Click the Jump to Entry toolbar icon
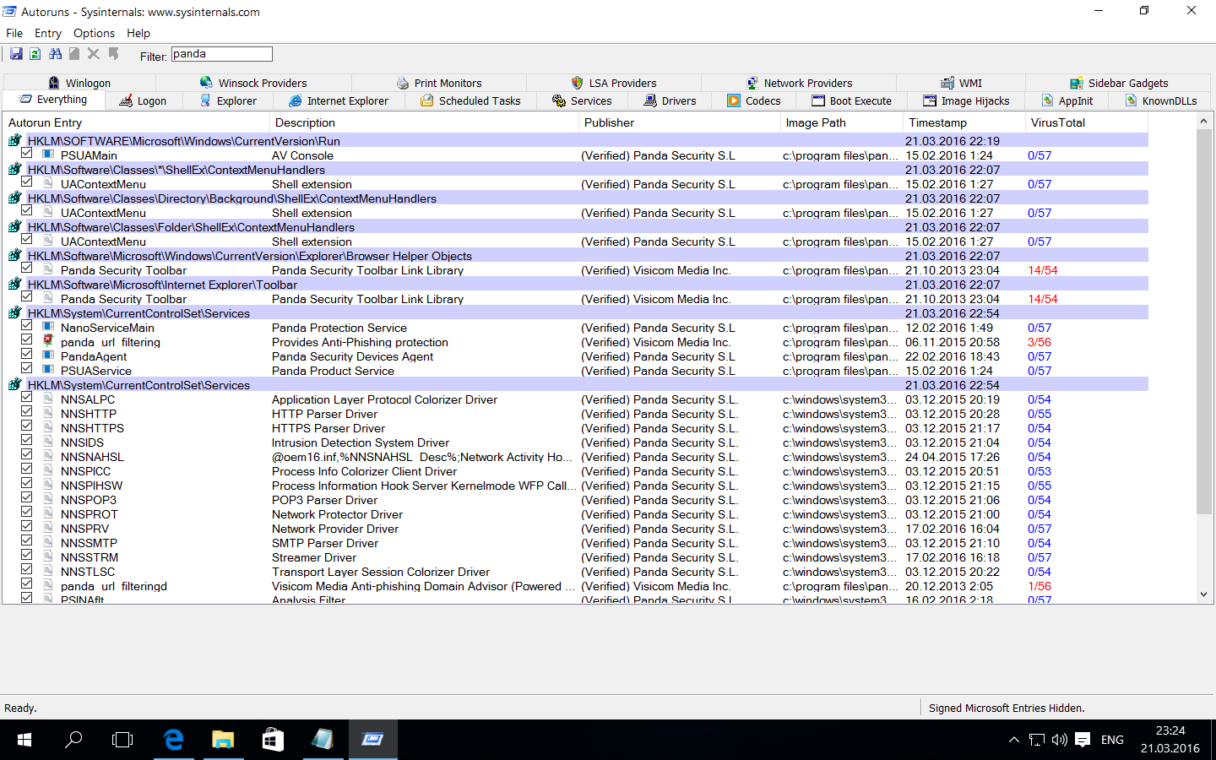1216x760 pixels. tap(113, 54)
